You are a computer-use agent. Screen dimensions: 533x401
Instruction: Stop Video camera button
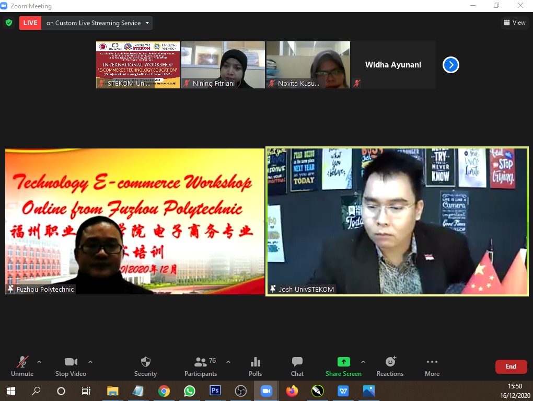click(71, 366)
